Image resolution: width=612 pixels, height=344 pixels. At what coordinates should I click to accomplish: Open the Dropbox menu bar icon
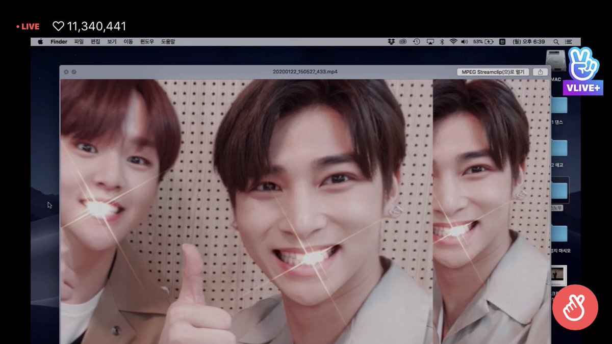(x=391, y=42)
